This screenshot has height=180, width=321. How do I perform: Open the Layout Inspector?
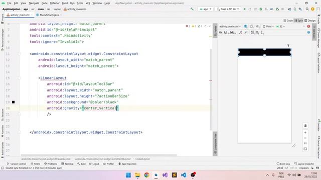point(304,164)
